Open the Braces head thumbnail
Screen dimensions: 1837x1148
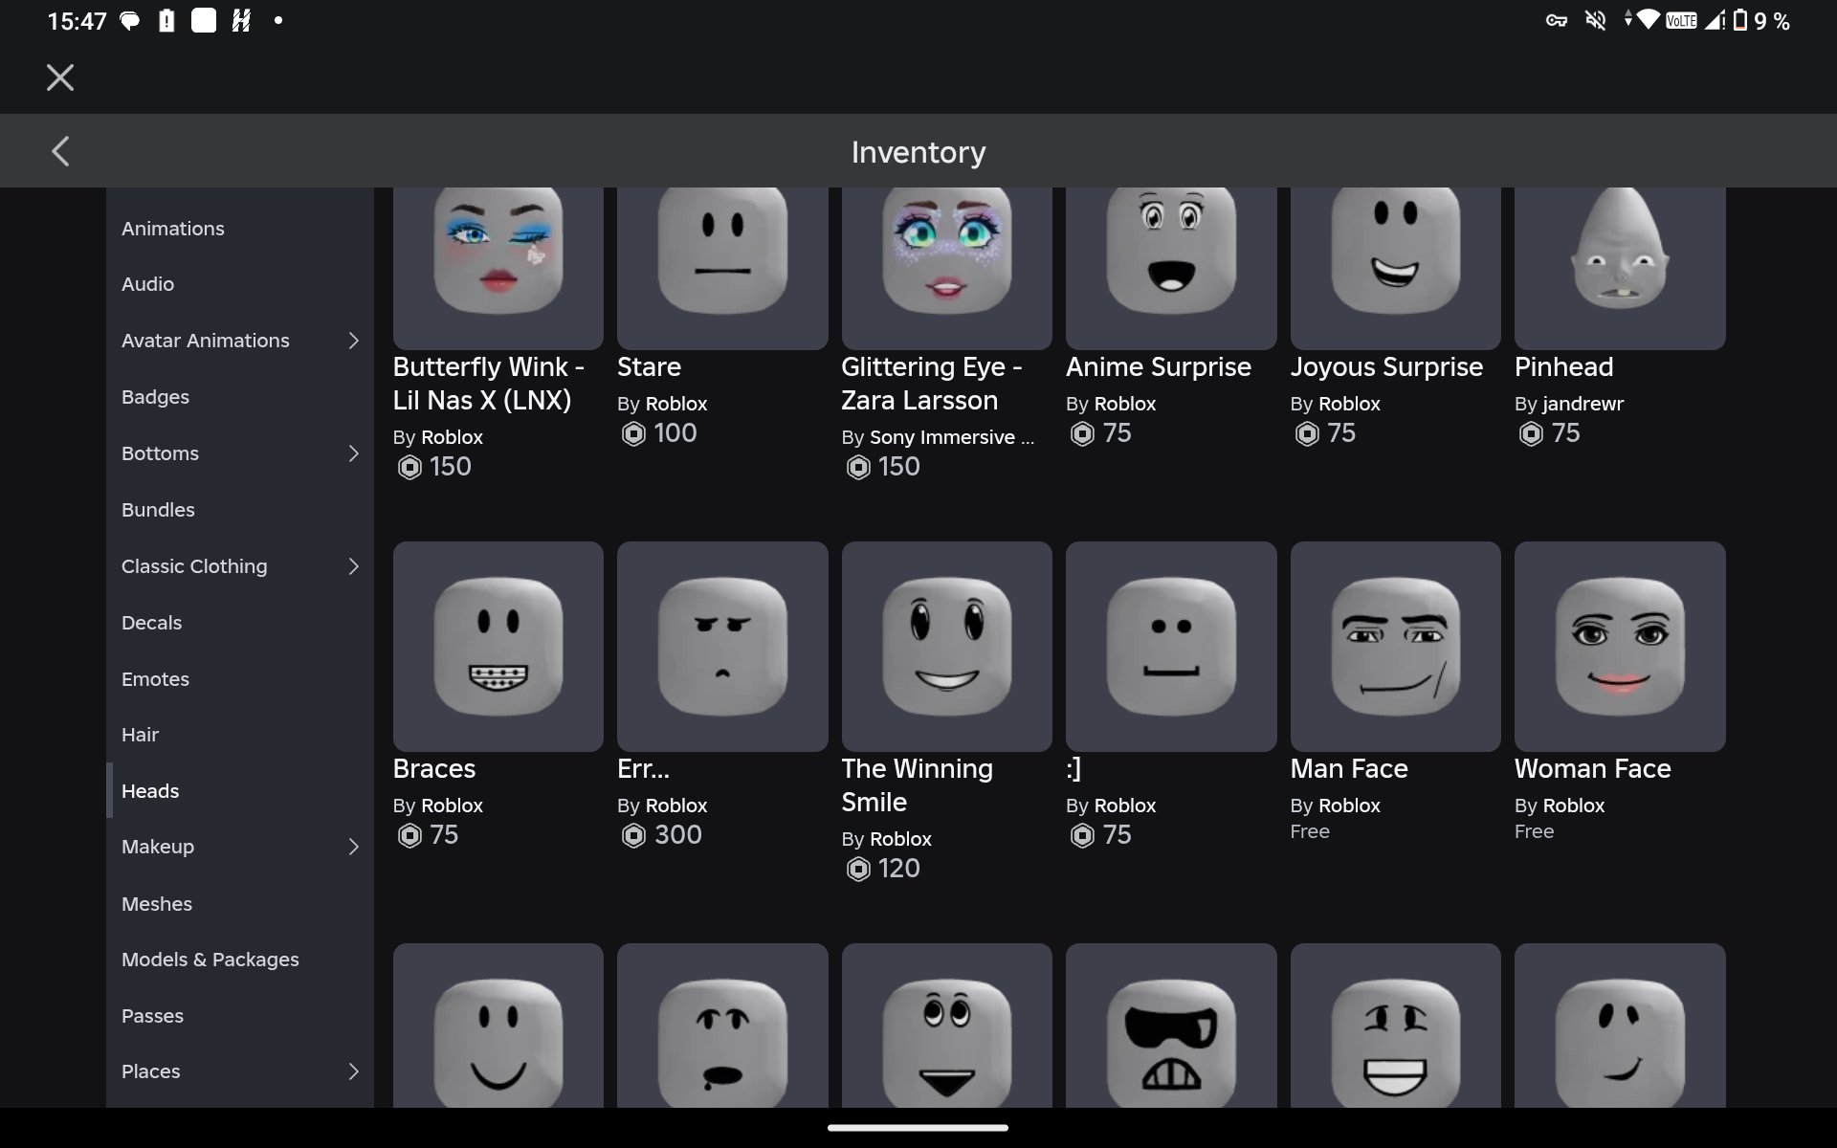click(498, 647)
